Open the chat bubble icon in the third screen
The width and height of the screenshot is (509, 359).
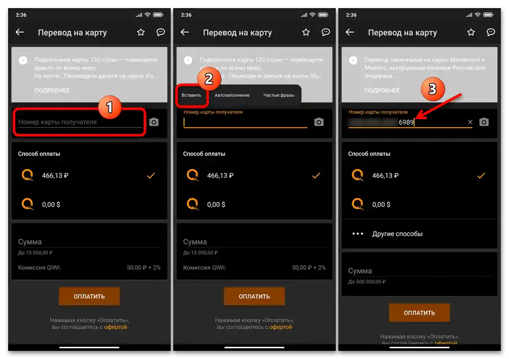[491, 32]
